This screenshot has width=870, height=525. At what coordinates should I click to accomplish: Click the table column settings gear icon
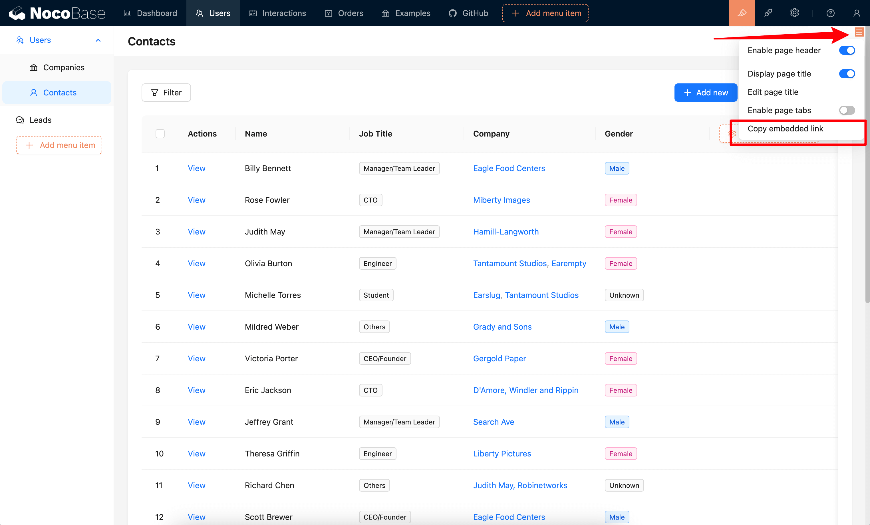[x=731, y=134]
